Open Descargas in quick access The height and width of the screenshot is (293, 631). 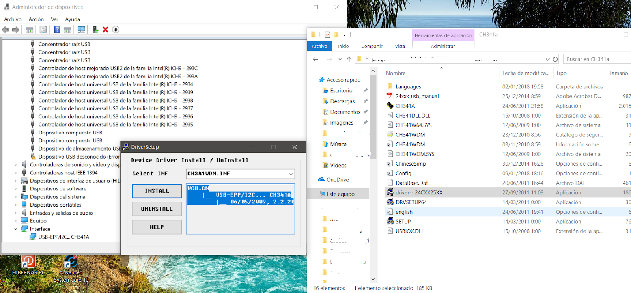click(343, 101)
